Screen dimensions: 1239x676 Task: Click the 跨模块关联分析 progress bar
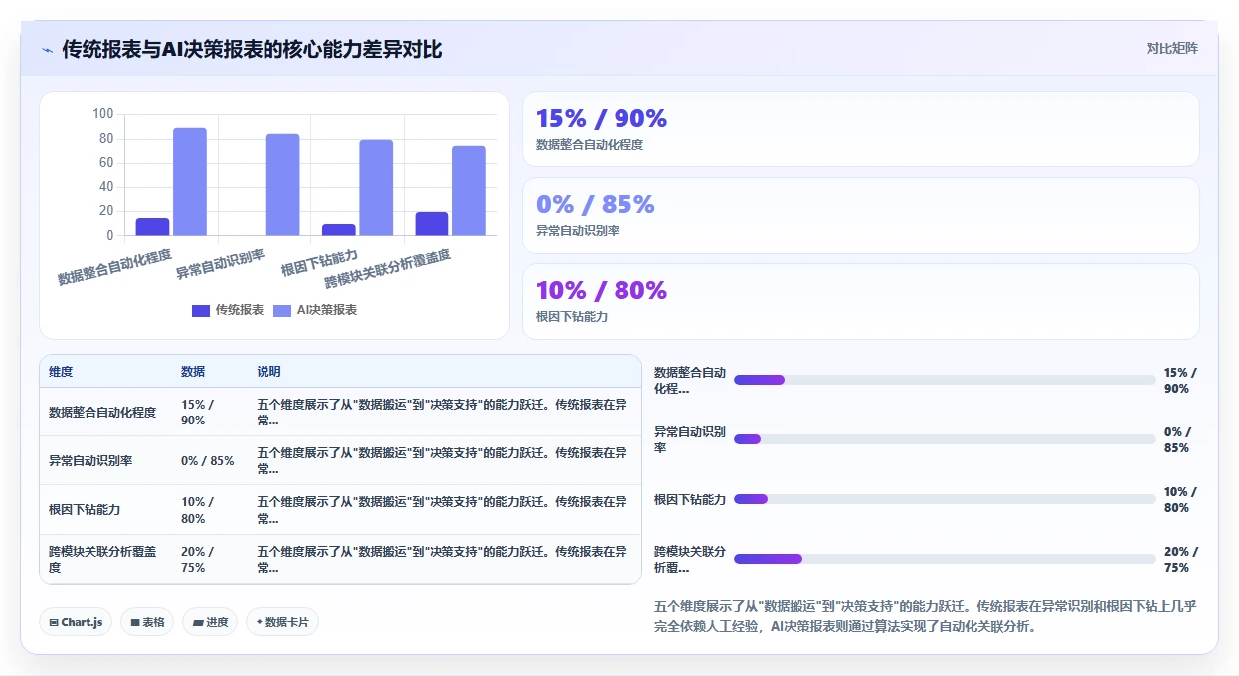tap(945, 559)
